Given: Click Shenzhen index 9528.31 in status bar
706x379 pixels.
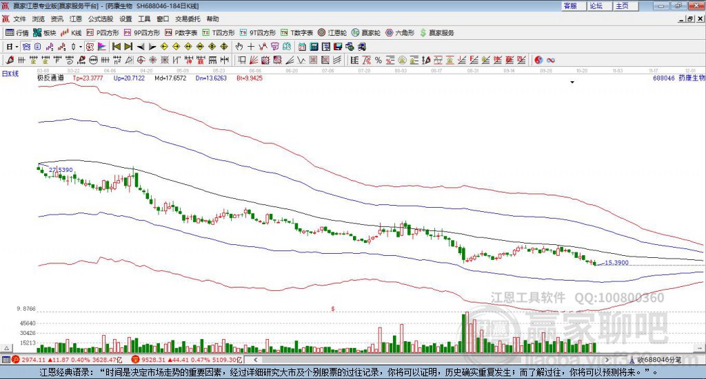Looking at the screenshot, I should (x=152, y=360).
